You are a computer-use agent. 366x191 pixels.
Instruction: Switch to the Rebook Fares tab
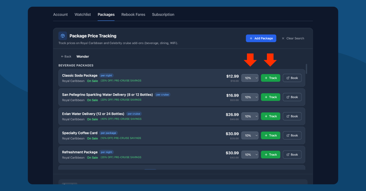point(133,14)
